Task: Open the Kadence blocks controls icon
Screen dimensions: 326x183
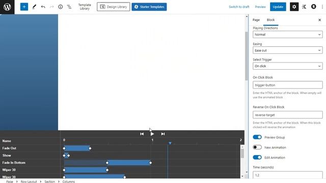Action: pos(304,7)
